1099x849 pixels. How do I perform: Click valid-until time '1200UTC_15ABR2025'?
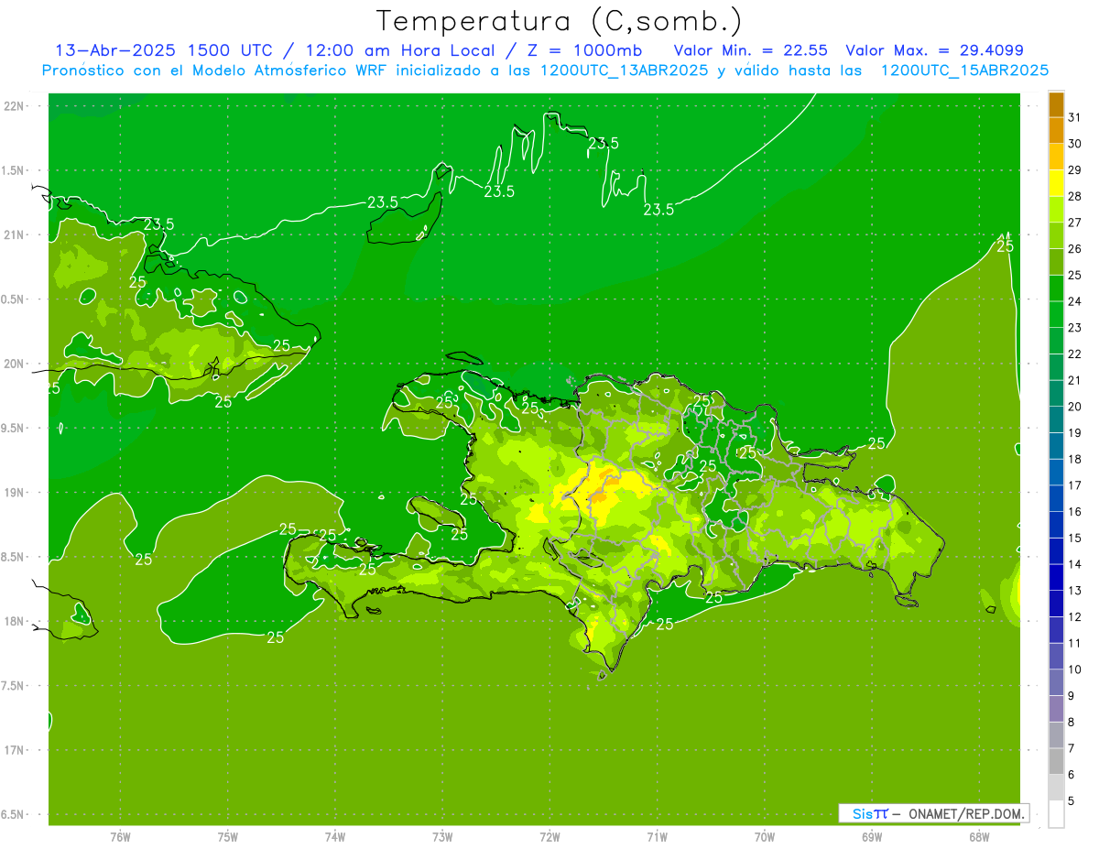pyautogui.click(x=965, y=71)
